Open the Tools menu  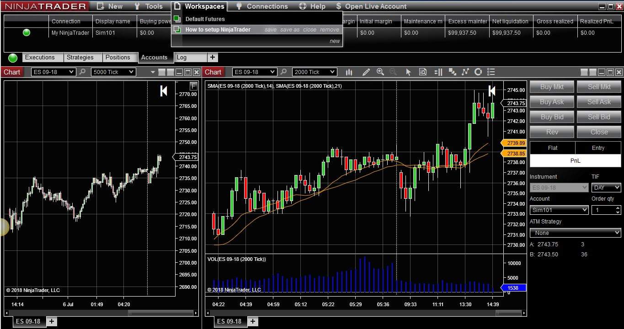point(149,6)
